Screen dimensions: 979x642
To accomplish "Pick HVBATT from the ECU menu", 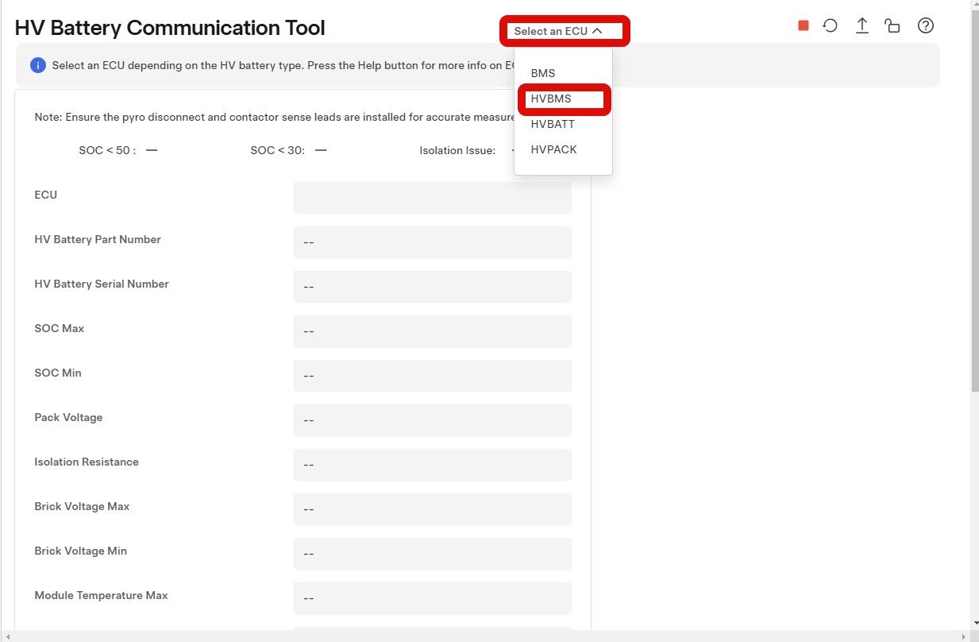I will (553, 124).
